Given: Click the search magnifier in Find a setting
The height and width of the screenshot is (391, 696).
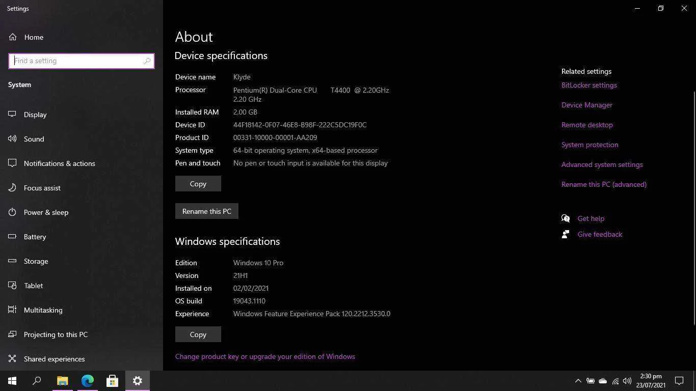Looking at the screenshot, I should point(147,61).
